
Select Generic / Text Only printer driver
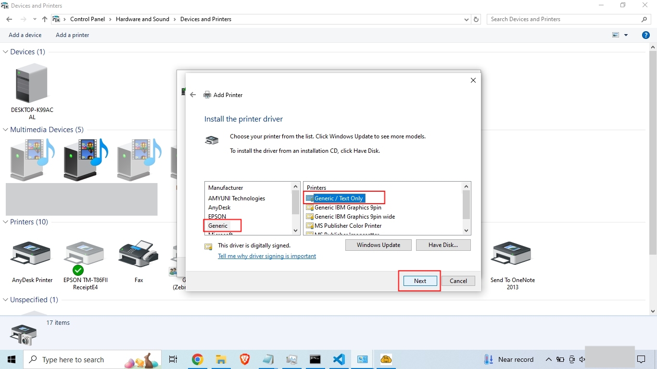click(335, 198)
